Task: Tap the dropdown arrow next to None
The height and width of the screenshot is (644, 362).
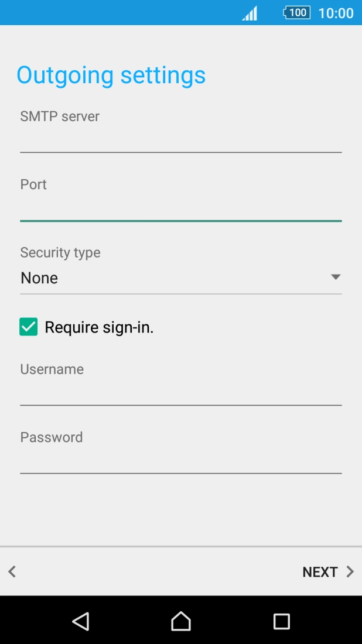Action: click(337, 276)
